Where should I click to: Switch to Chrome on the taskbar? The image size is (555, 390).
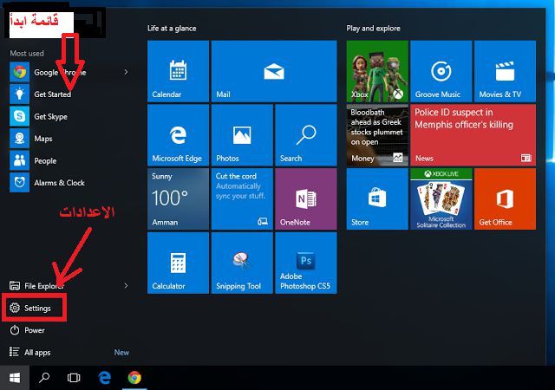pyautogui.click(x=134, y=378)
